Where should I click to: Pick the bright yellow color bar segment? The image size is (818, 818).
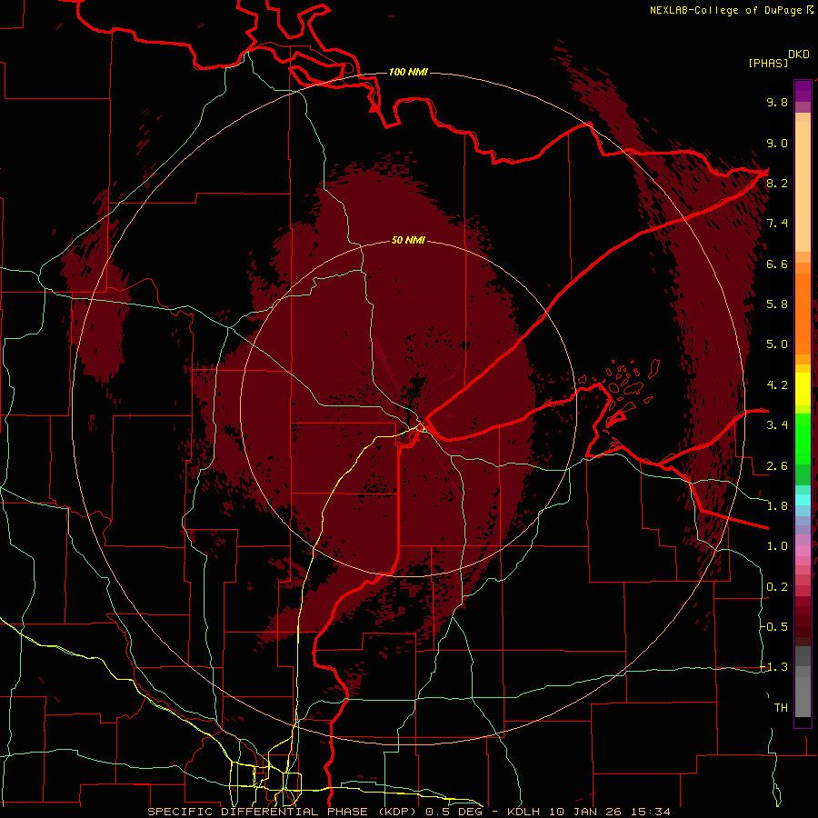pos(803,389)
